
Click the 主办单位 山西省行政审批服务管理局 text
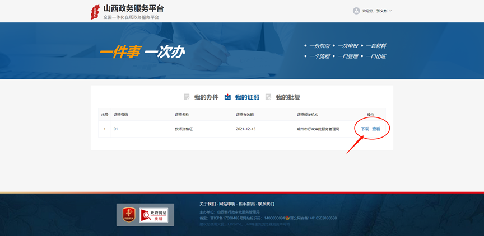coord(230,212)
